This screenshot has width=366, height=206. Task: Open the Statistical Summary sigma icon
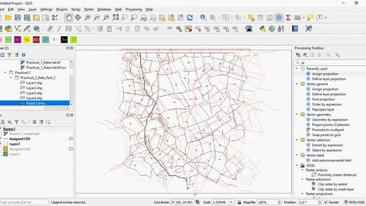point(288,18)
